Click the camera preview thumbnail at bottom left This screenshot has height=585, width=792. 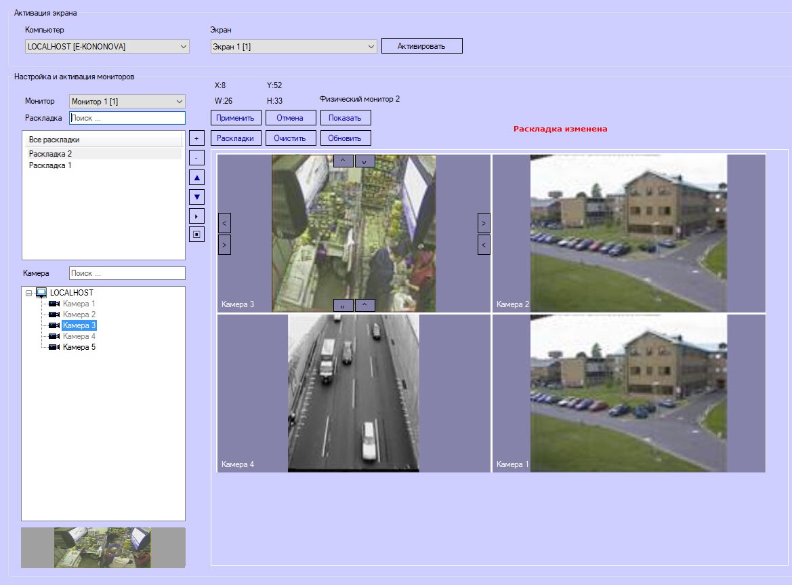(x=103, y=548)
